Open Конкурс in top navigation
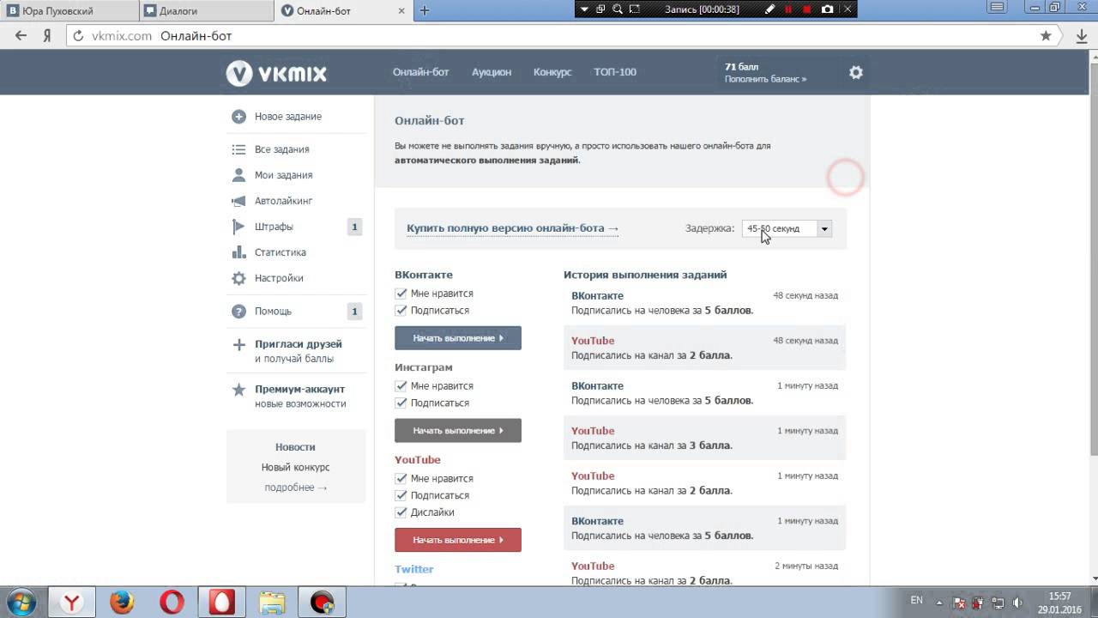 (x=552, y=72)
